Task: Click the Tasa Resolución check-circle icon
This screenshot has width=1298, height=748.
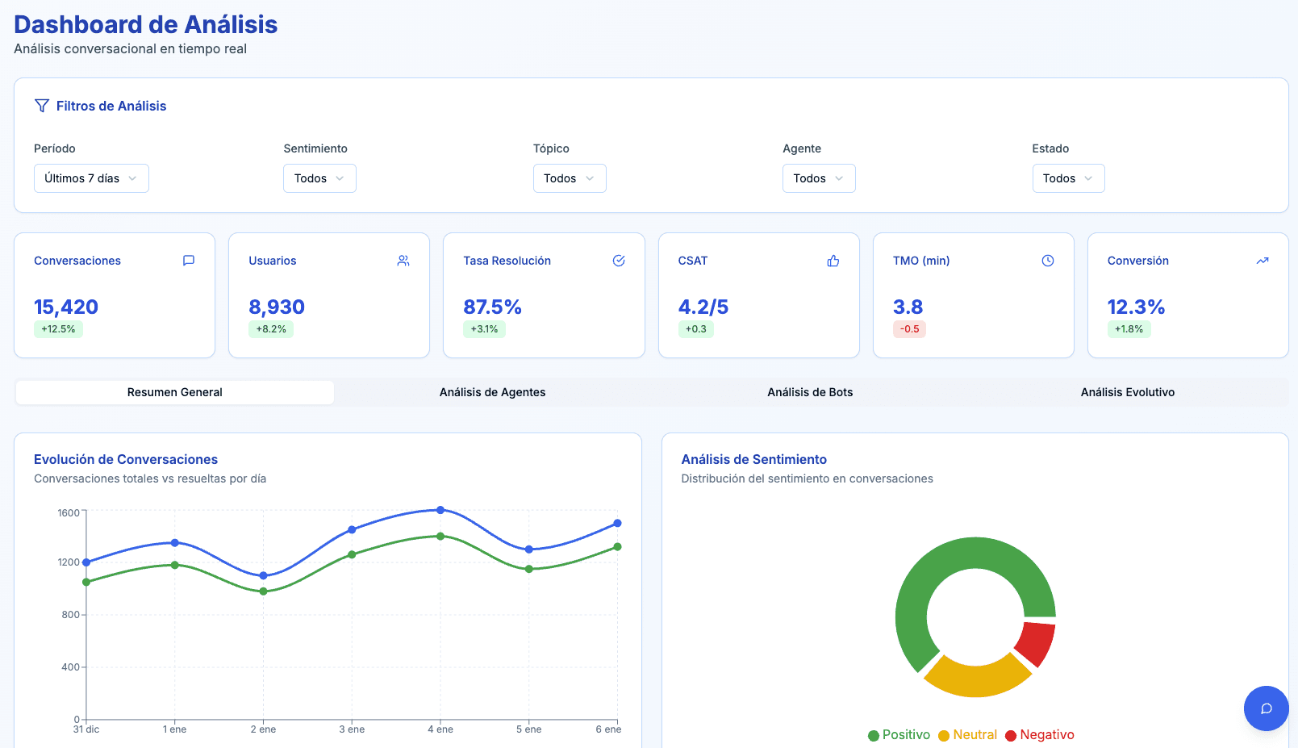Action: [619, 261]
